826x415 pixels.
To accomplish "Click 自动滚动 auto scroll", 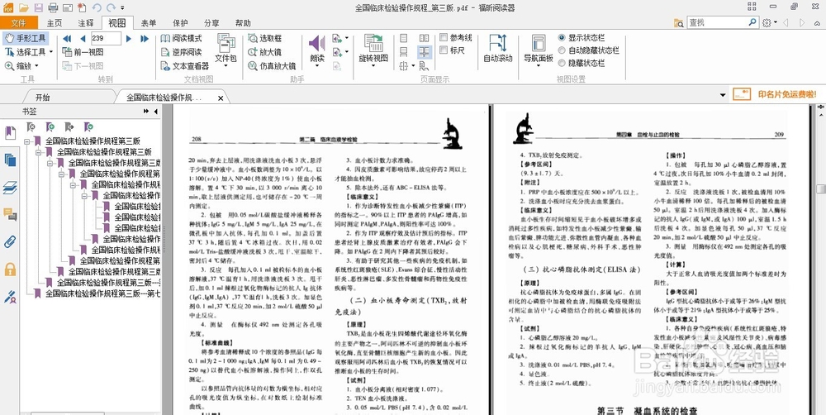I will pyautogui.click(x=498, y=49).
